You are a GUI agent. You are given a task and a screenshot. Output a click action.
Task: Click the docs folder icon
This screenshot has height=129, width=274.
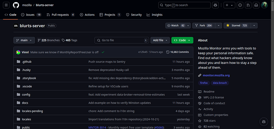point(18,103)
